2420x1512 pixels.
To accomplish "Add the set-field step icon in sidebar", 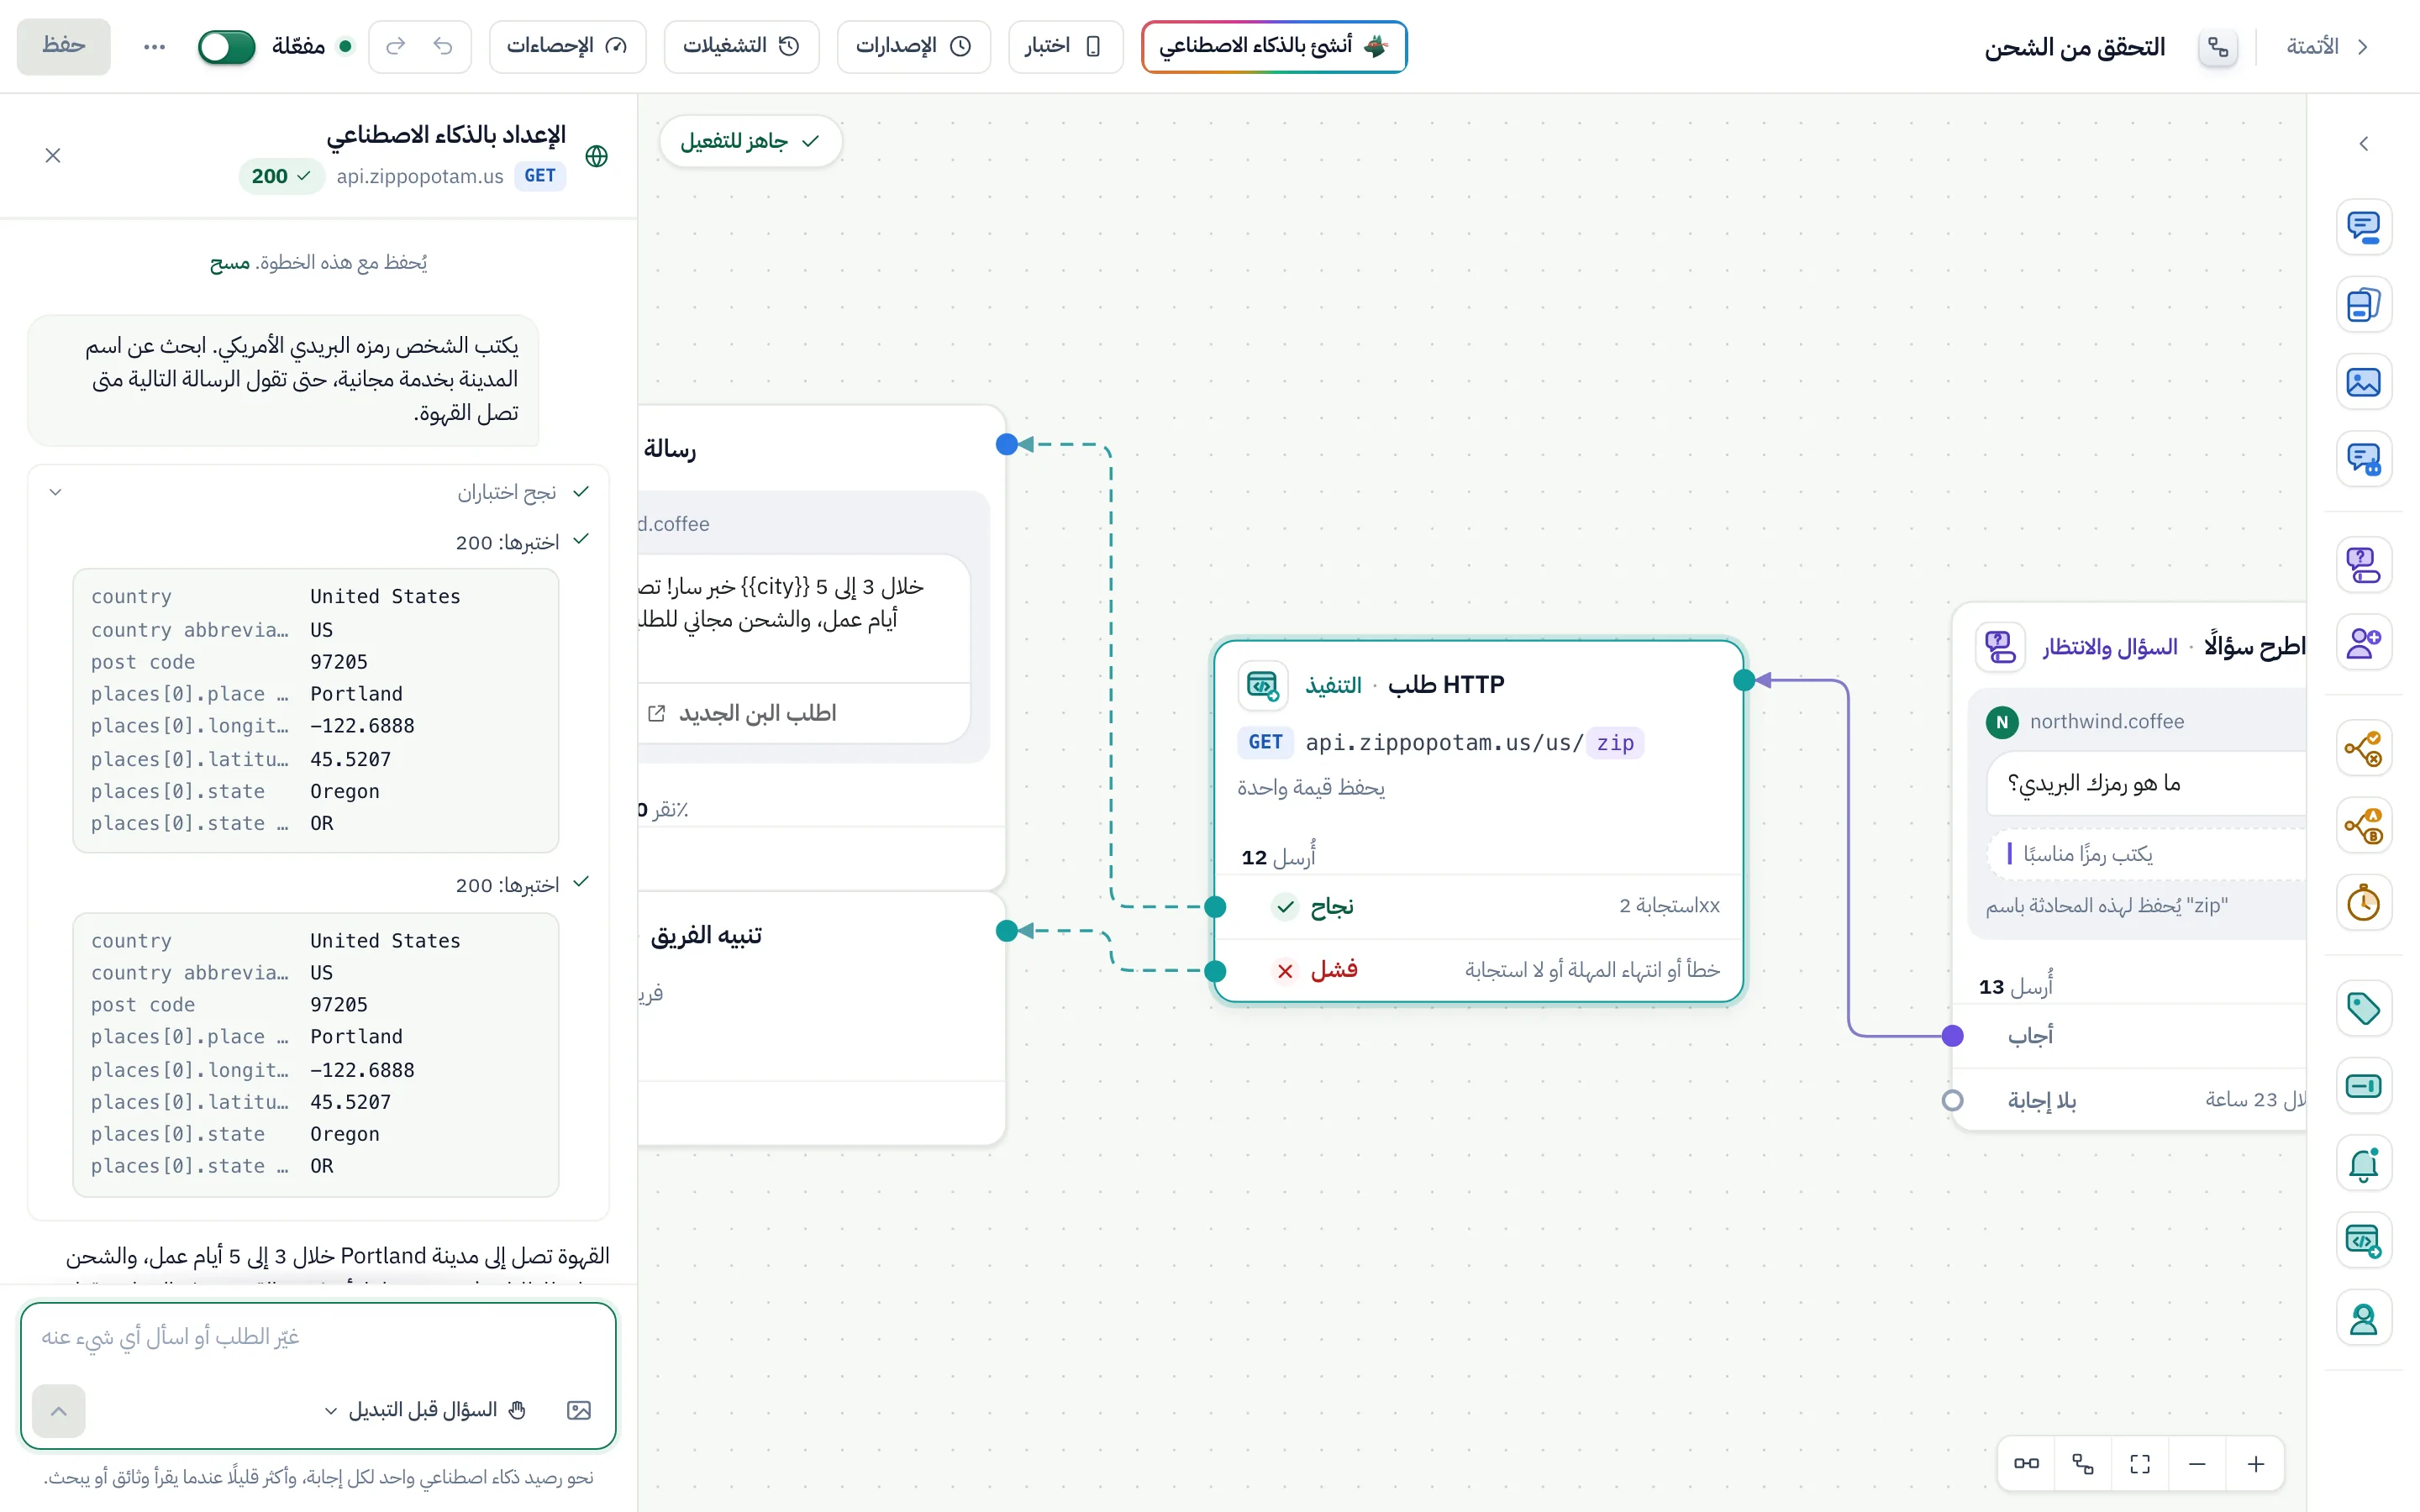I will [2363, 1086].
